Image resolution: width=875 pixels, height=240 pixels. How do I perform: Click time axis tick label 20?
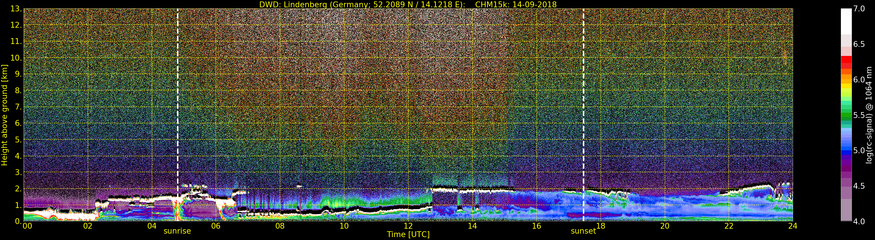(x=664, y=226)
